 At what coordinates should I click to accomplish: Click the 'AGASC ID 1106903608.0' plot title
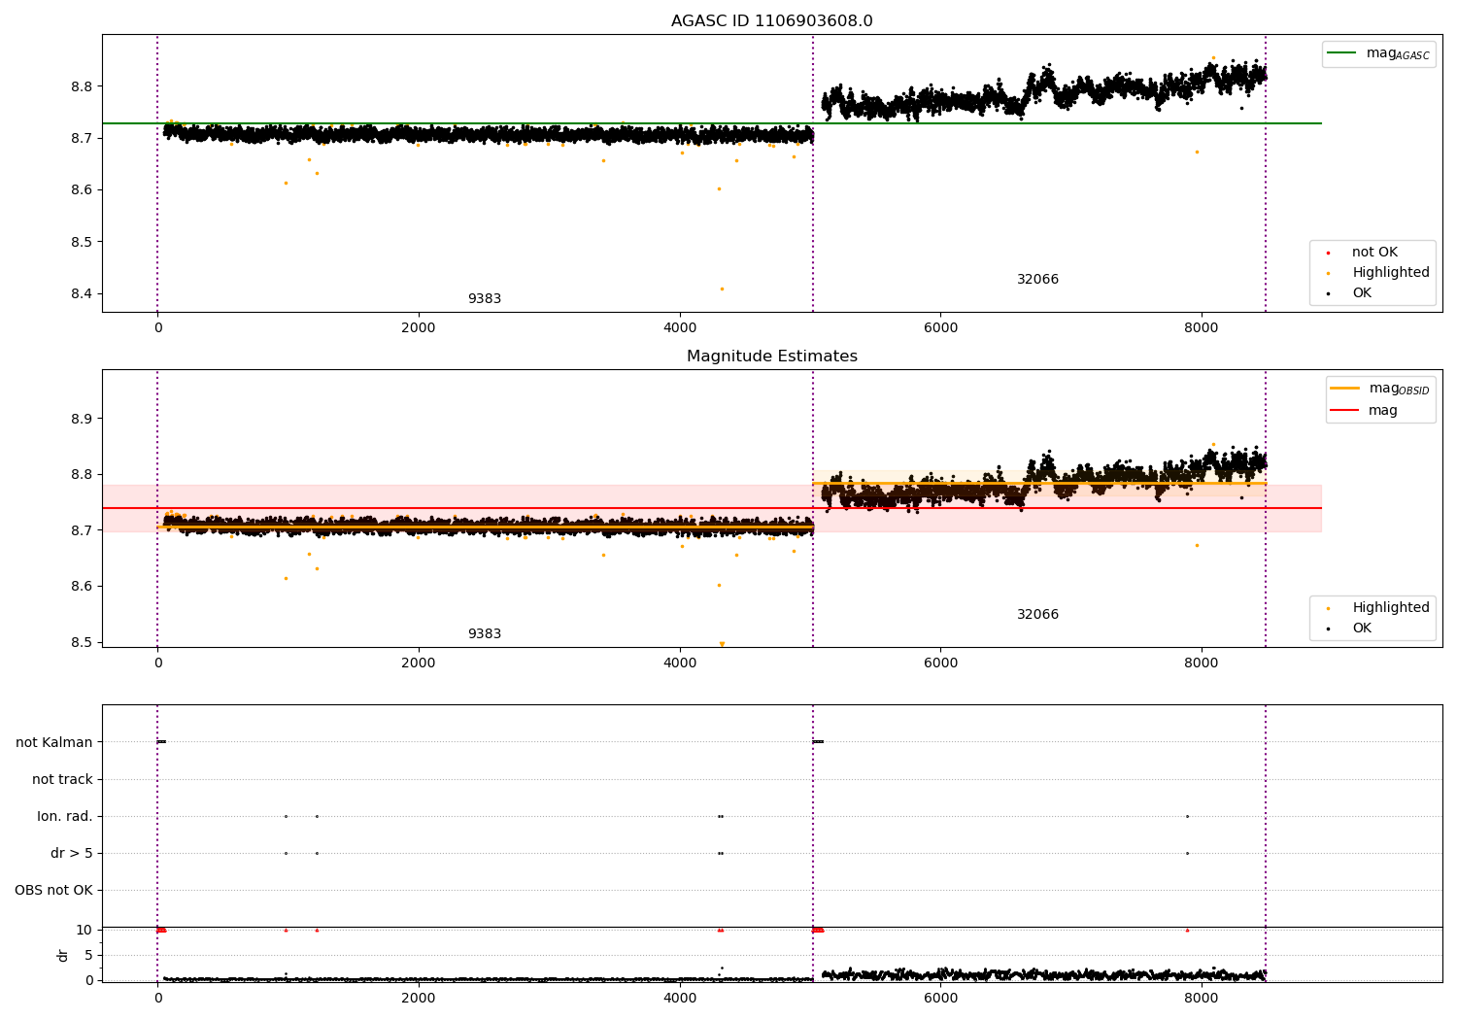coord(772,21)
